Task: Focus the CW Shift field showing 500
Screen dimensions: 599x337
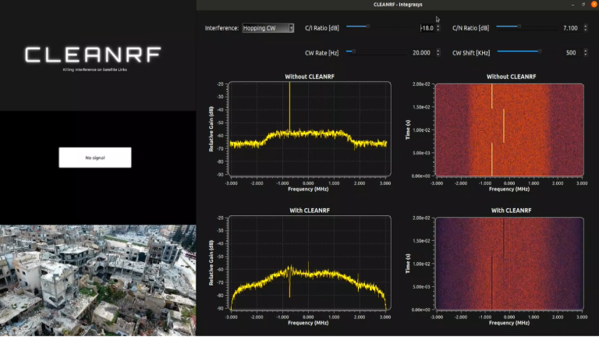Action: pos(571,53)
